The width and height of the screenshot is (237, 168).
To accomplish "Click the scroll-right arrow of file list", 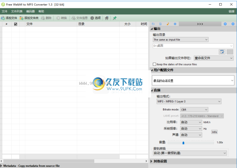I will 146,161.
